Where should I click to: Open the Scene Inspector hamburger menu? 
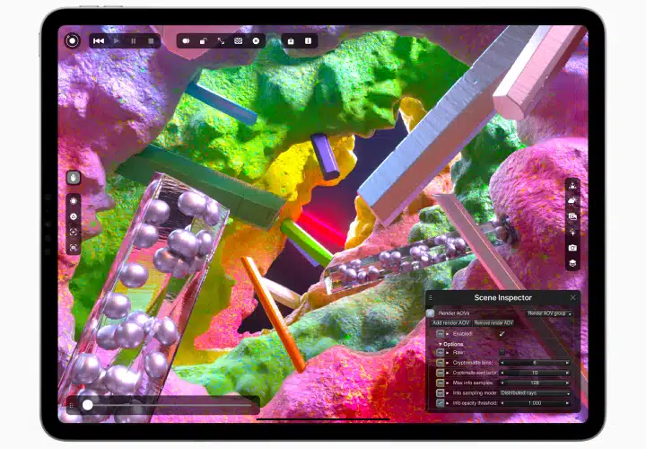tap(431, 297)
